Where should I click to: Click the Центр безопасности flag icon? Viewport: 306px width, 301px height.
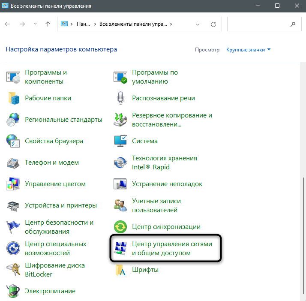click(x=13, y=227)
